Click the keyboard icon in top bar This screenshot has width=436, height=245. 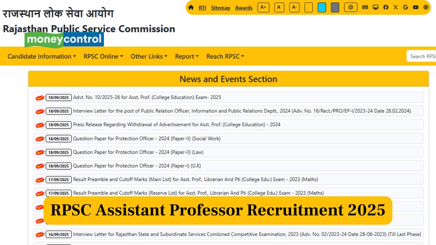tap(365, 7)
